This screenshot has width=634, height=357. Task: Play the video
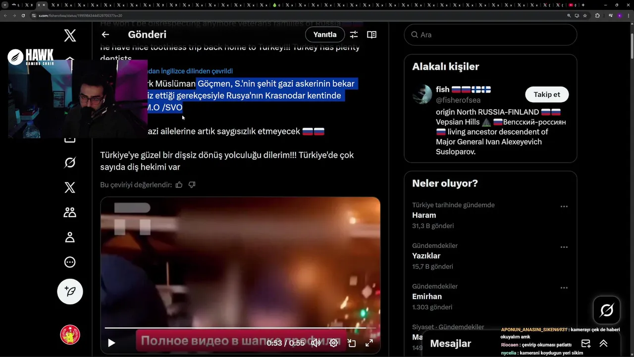(x=111, y=343)
